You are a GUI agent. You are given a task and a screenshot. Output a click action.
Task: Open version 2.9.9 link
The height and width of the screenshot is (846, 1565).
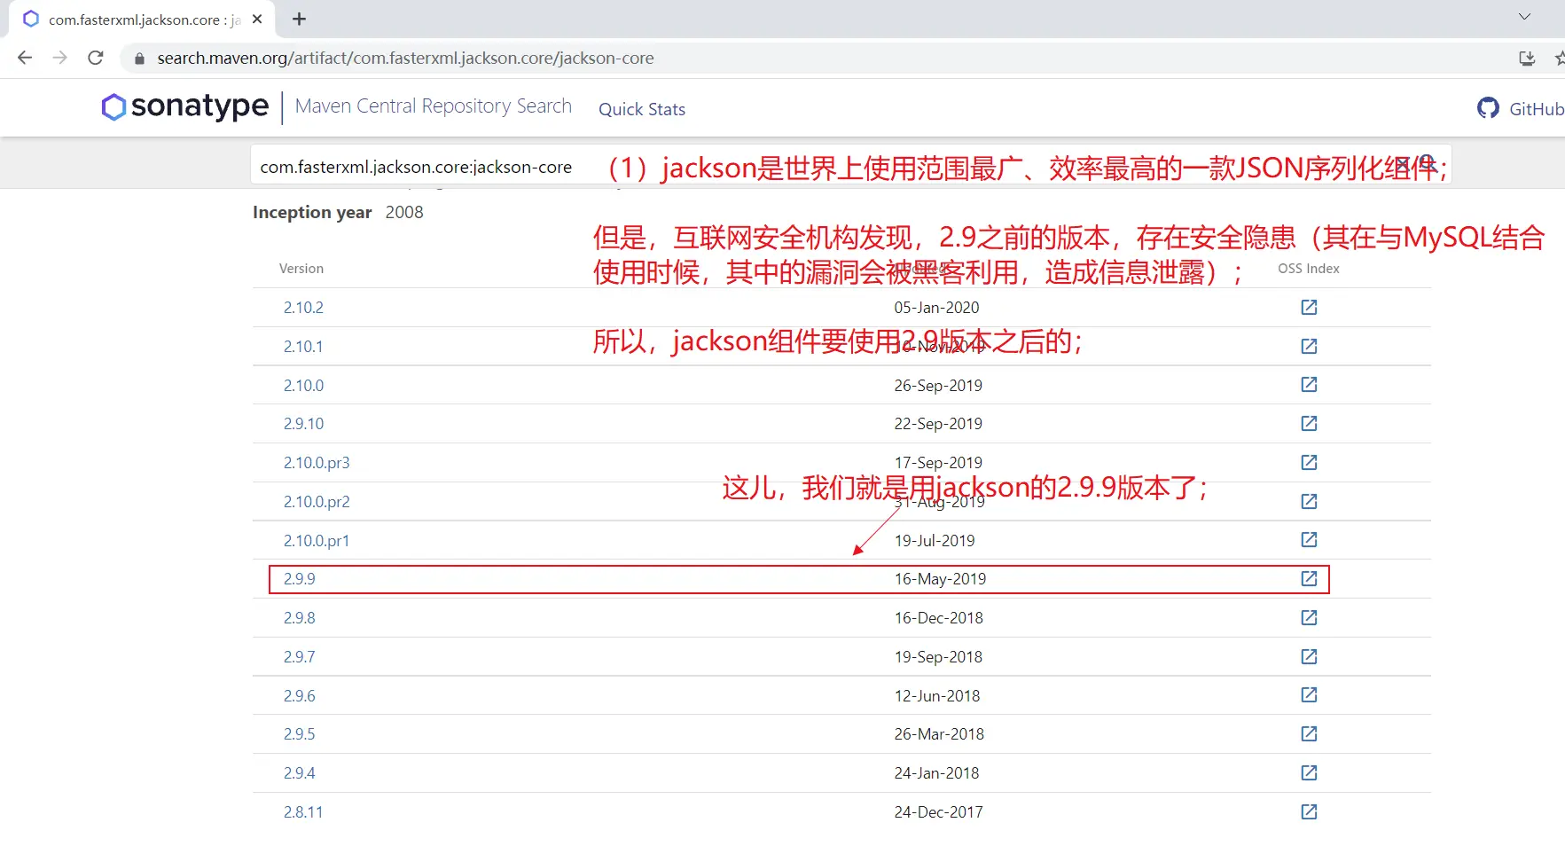(x=300, y=579)
